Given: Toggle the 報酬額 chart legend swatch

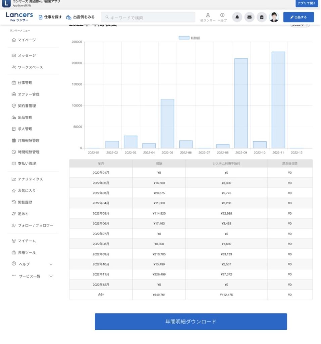Looking at the screenshot, I should click(184, 38).
